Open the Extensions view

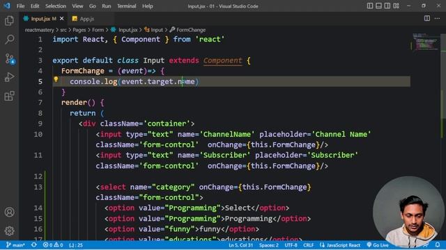coord(9,96)
